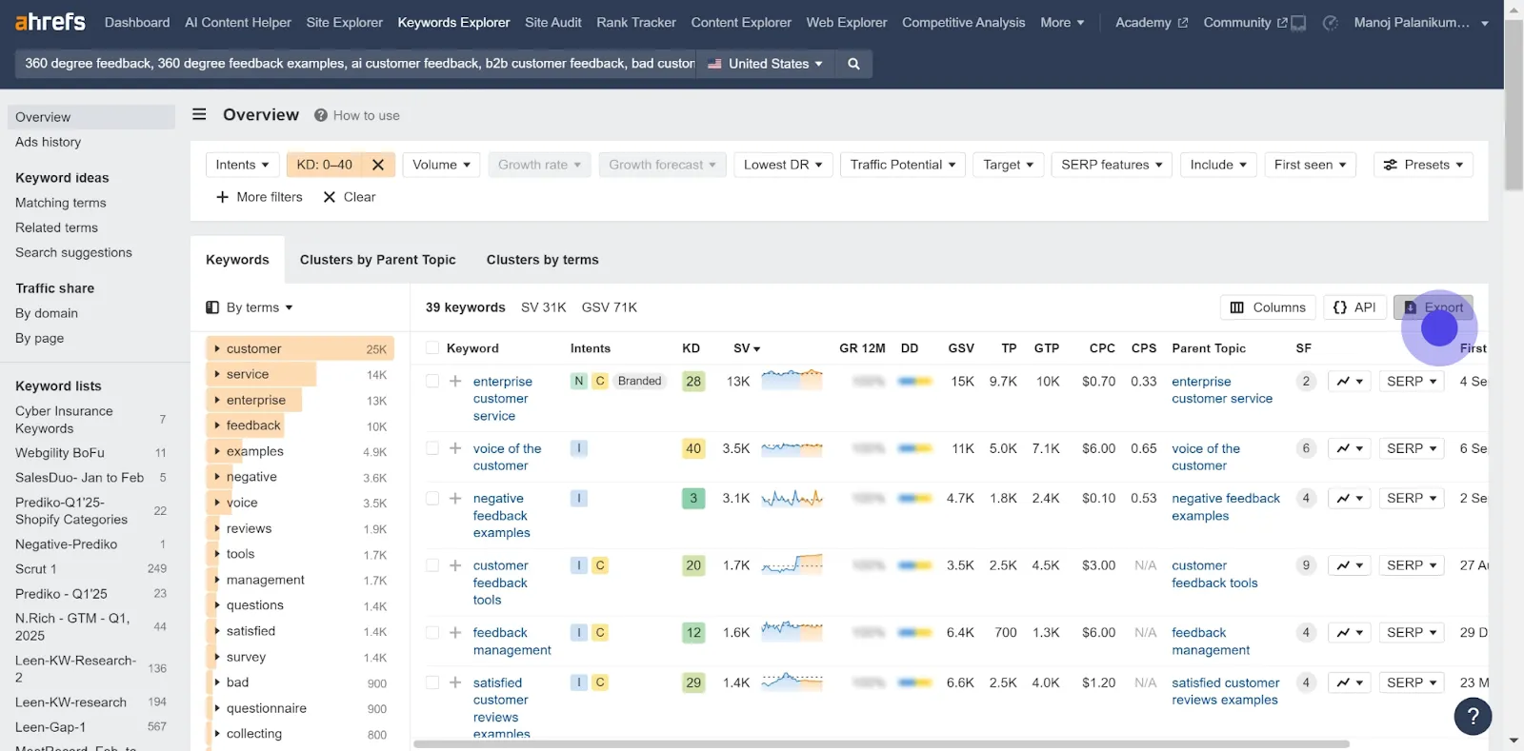
Task: Open the Intents filter dropdown
Action: click(243, 165)
